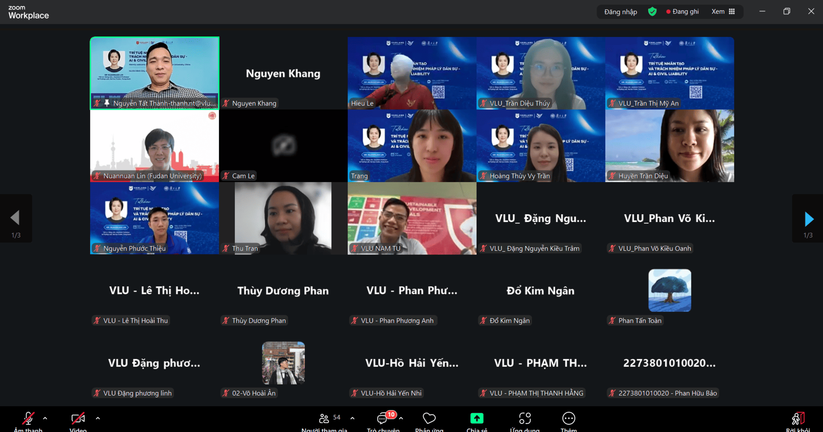
Task: Select Hieu Le video tile
Action: click(412, 73)
